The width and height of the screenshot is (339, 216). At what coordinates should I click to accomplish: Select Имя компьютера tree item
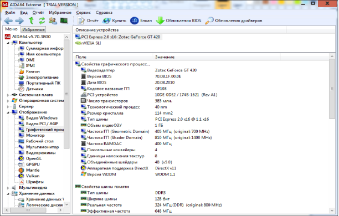coord(43,54)
